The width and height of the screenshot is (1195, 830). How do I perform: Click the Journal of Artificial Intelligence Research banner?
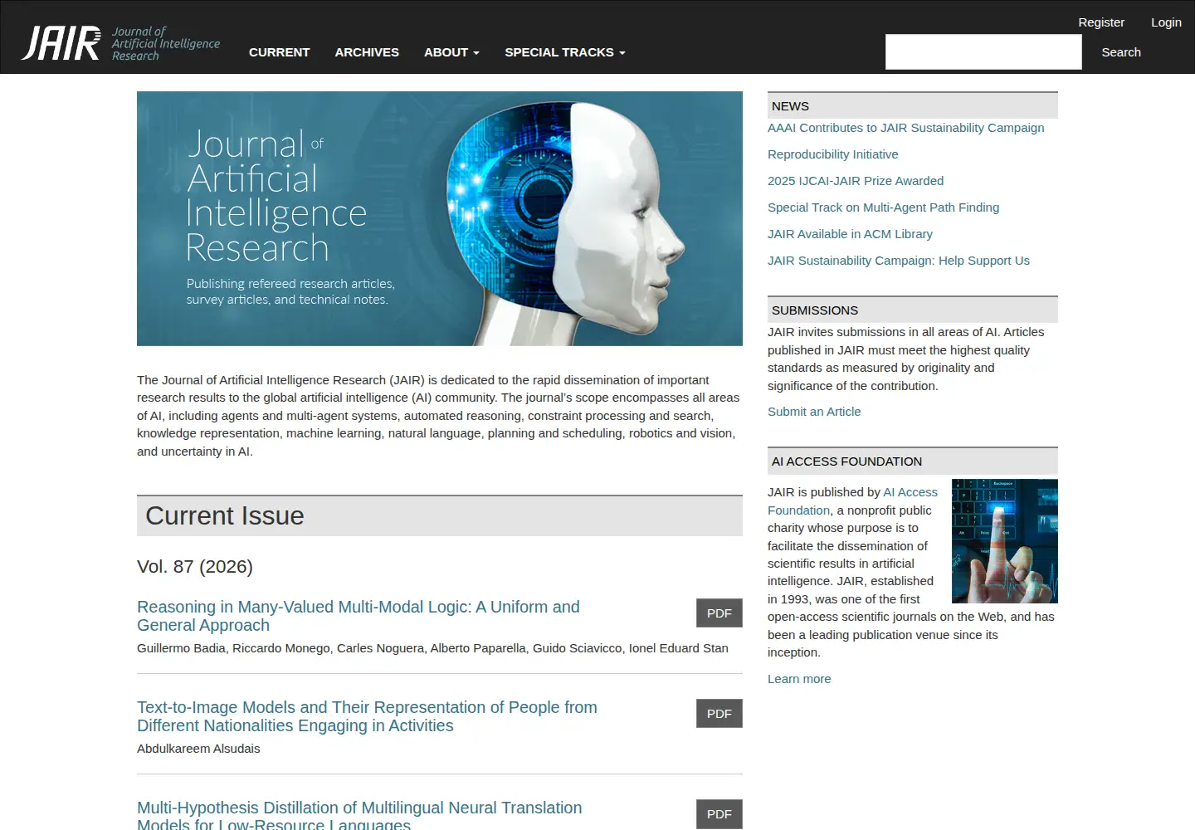pyautogui.click(x=440, y=218)
